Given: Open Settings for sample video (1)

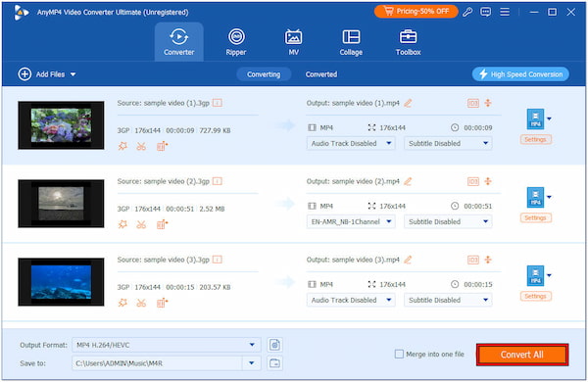Looking at the screenshot, I should point(535,139).
